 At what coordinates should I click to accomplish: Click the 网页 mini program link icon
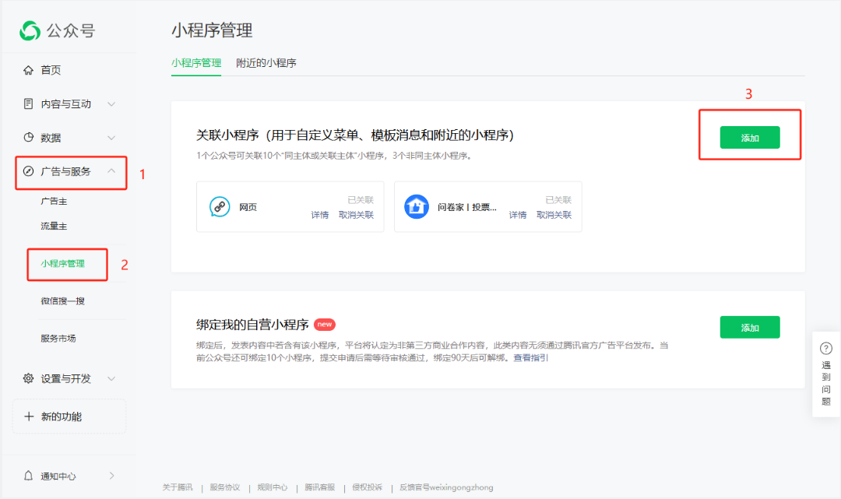pos(220,207)
